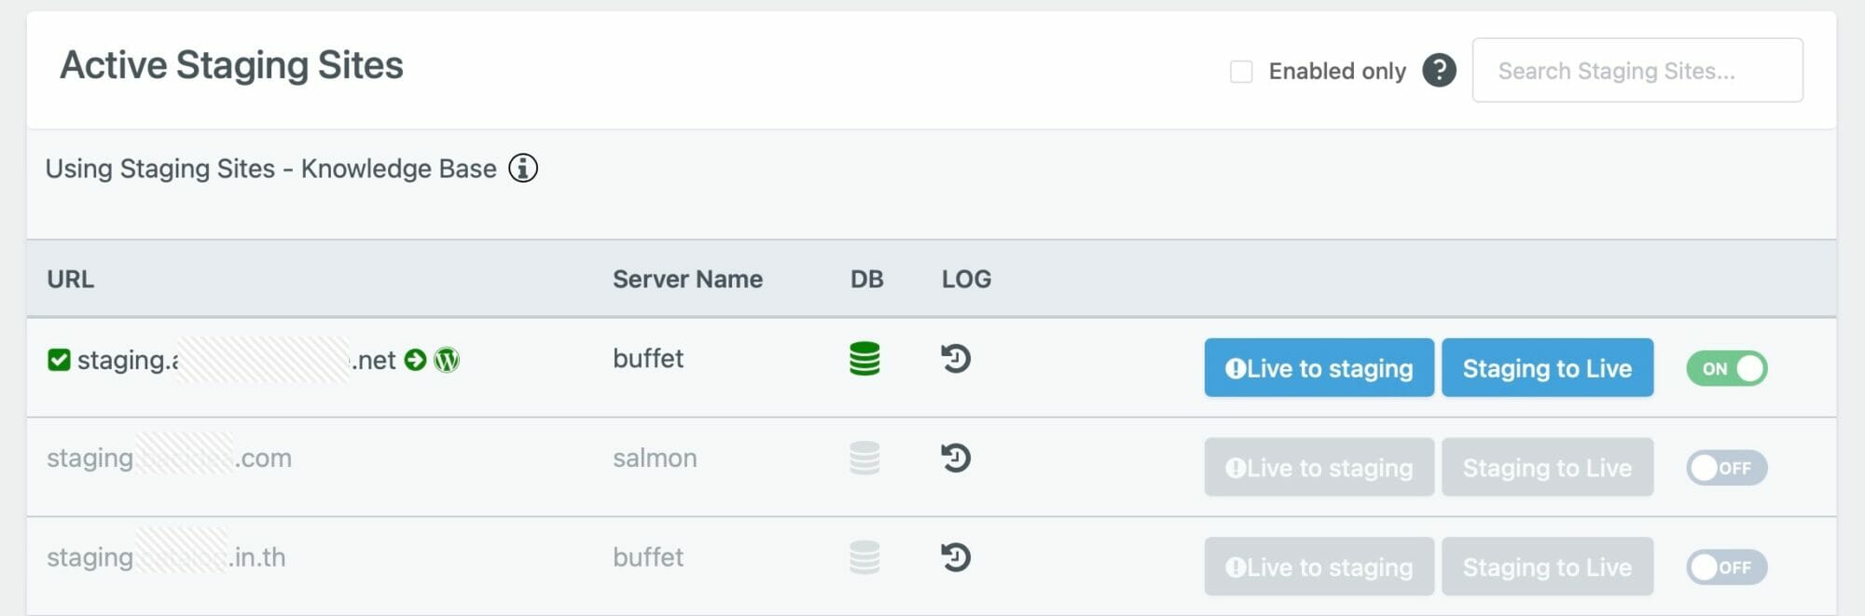
Task: Click the Search Staging Sites field
Action: [1637, 71]
